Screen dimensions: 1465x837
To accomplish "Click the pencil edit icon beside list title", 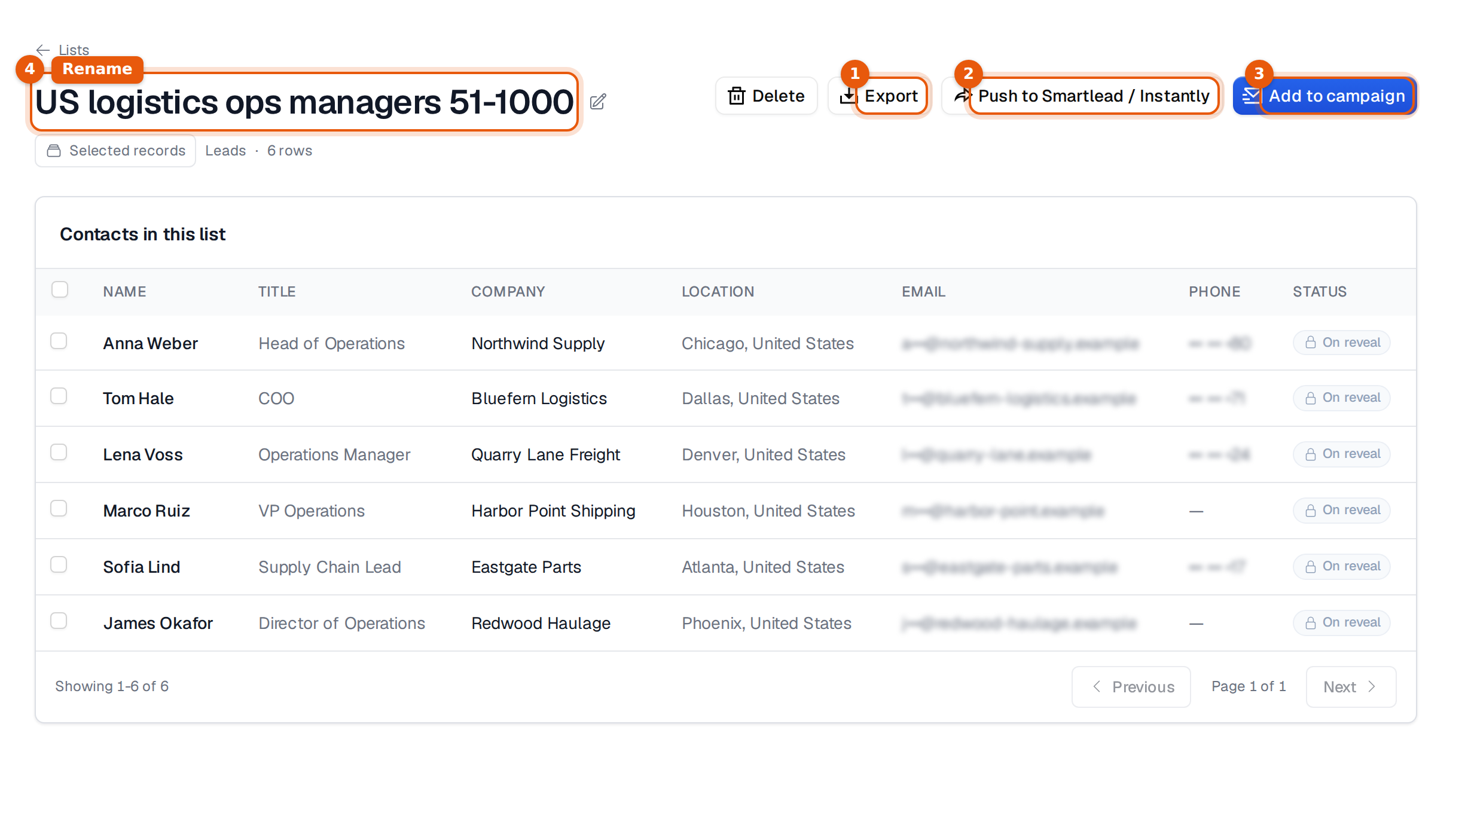I will [x=598, y=102].
